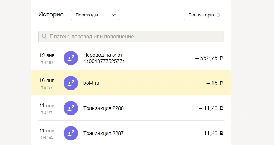This screenshot has height=145, width=274.
Task: Click the 19 янв 14:38 date
Action: click(x=47, y=59)
